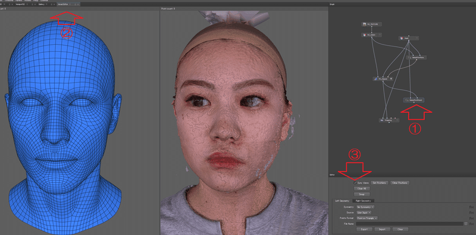Viewport: 476px width, 235px height.
Task: Select the Head geometry node
Action: tap(409, 38)
